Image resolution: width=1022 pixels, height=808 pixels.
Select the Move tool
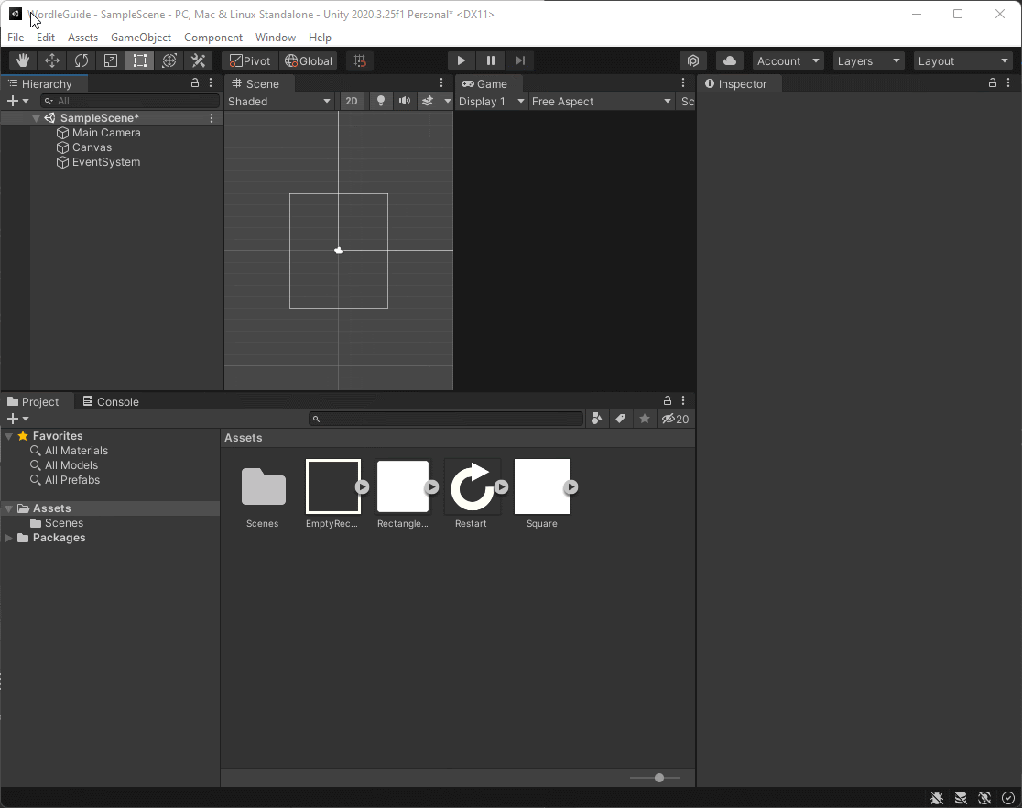52,60
